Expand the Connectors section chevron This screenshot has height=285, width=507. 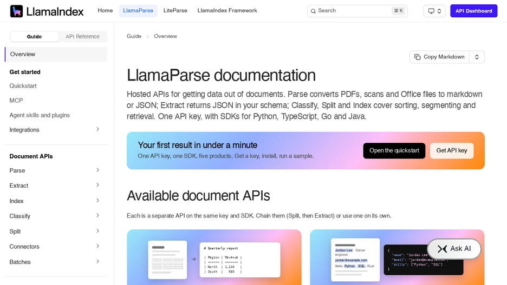[97, 246]
